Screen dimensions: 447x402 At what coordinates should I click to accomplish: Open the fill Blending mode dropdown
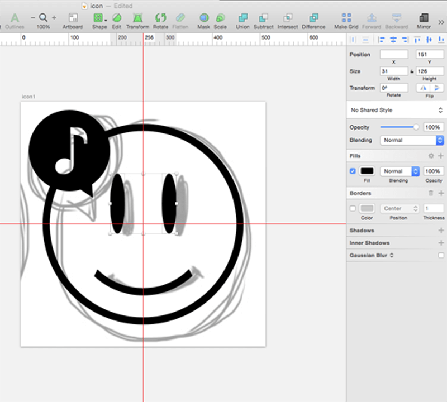tap(400, 171)
